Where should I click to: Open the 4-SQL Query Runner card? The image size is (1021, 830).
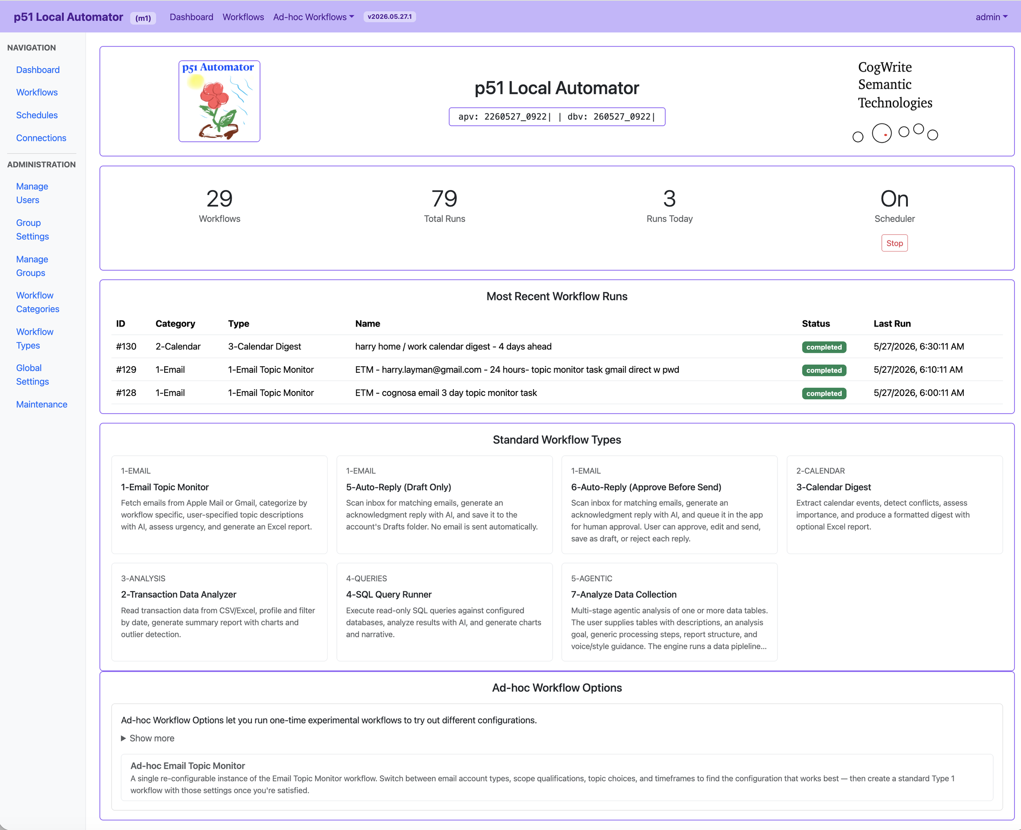click(x=444, y=612)
